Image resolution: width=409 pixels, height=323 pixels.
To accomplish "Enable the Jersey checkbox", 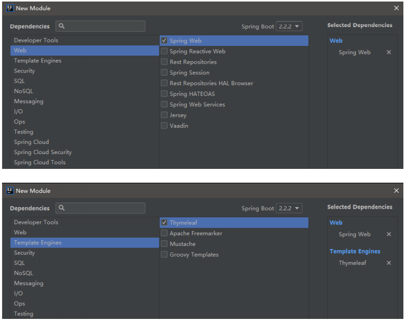I will click(164, 115).
